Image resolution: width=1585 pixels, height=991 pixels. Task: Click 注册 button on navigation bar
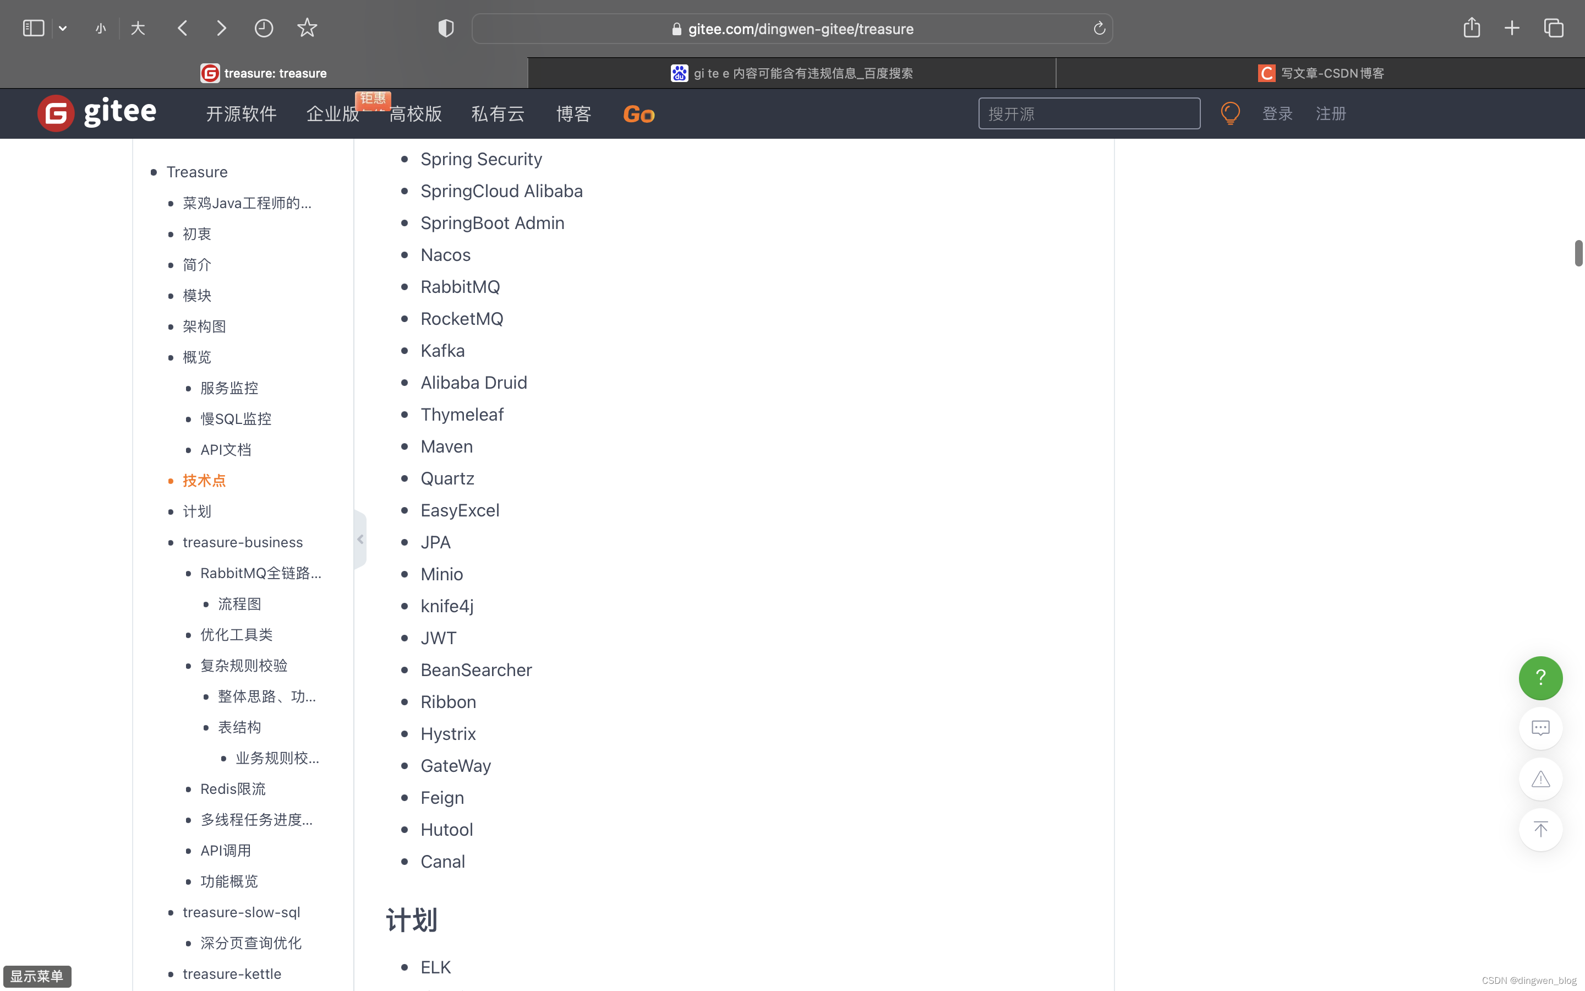pos(1331,113)
